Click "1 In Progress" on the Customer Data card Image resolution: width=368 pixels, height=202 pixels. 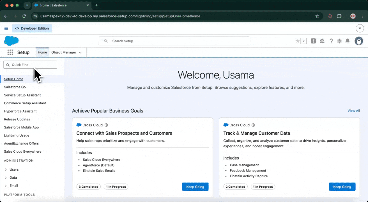click(263, 187)
